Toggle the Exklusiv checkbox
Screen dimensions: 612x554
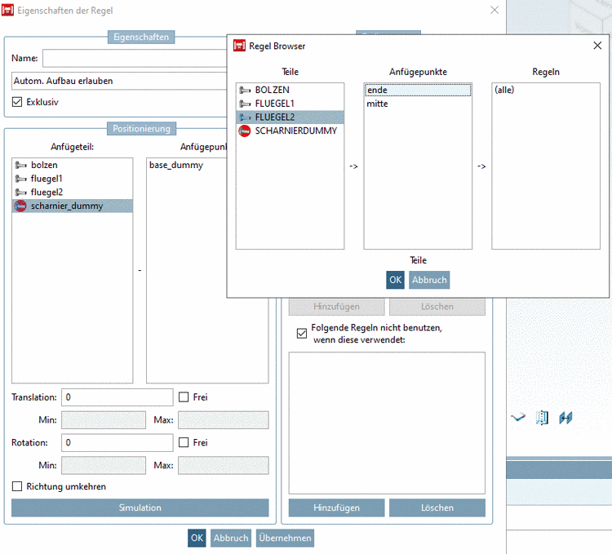pos(17,102)
